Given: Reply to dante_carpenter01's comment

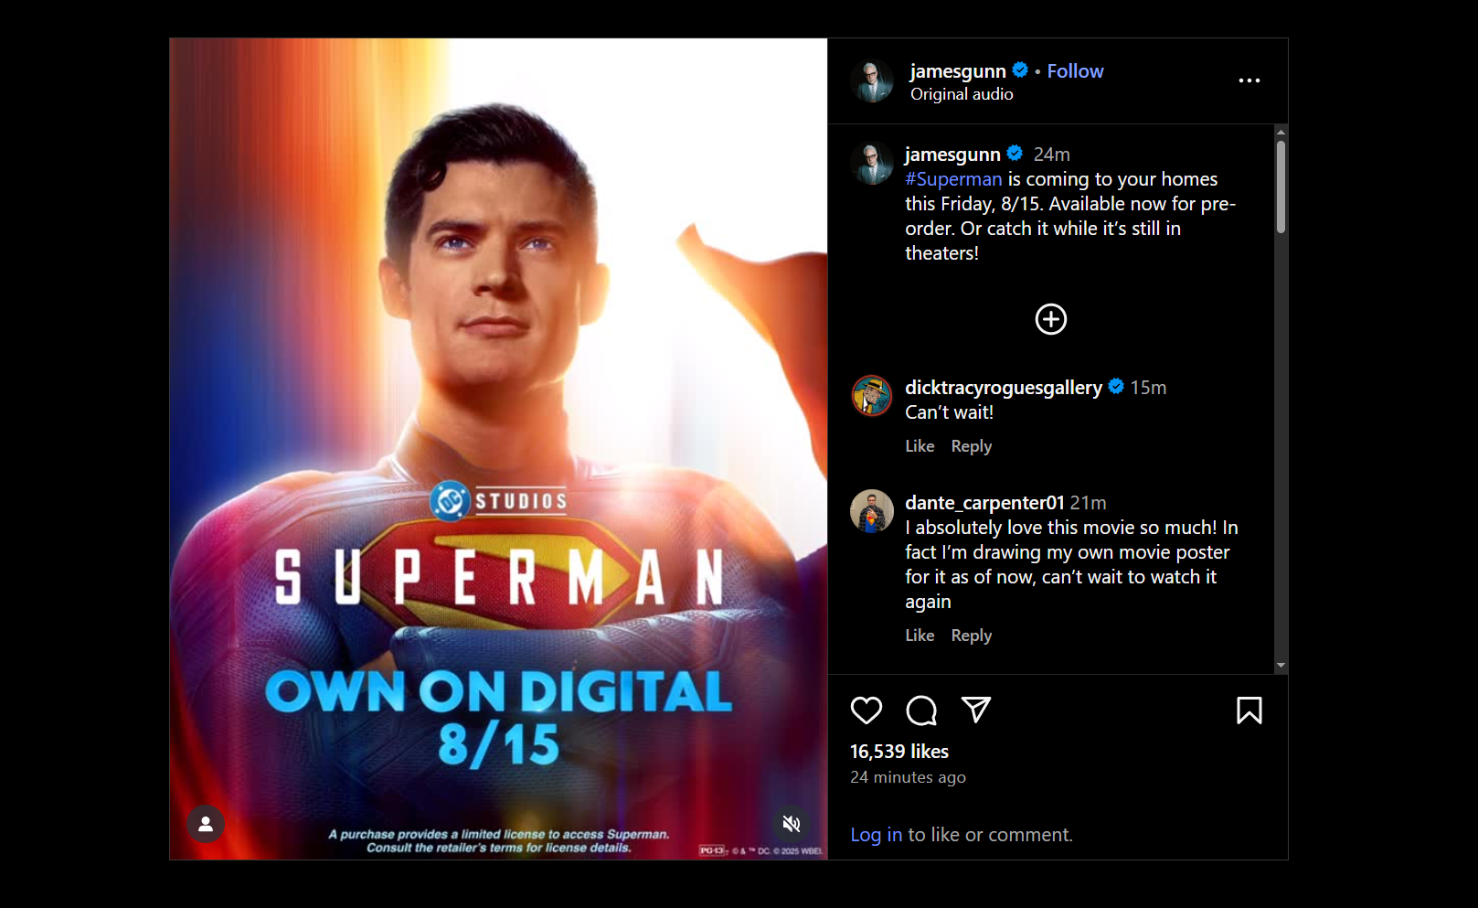Looking at the screenshot, I should (971, 636).
